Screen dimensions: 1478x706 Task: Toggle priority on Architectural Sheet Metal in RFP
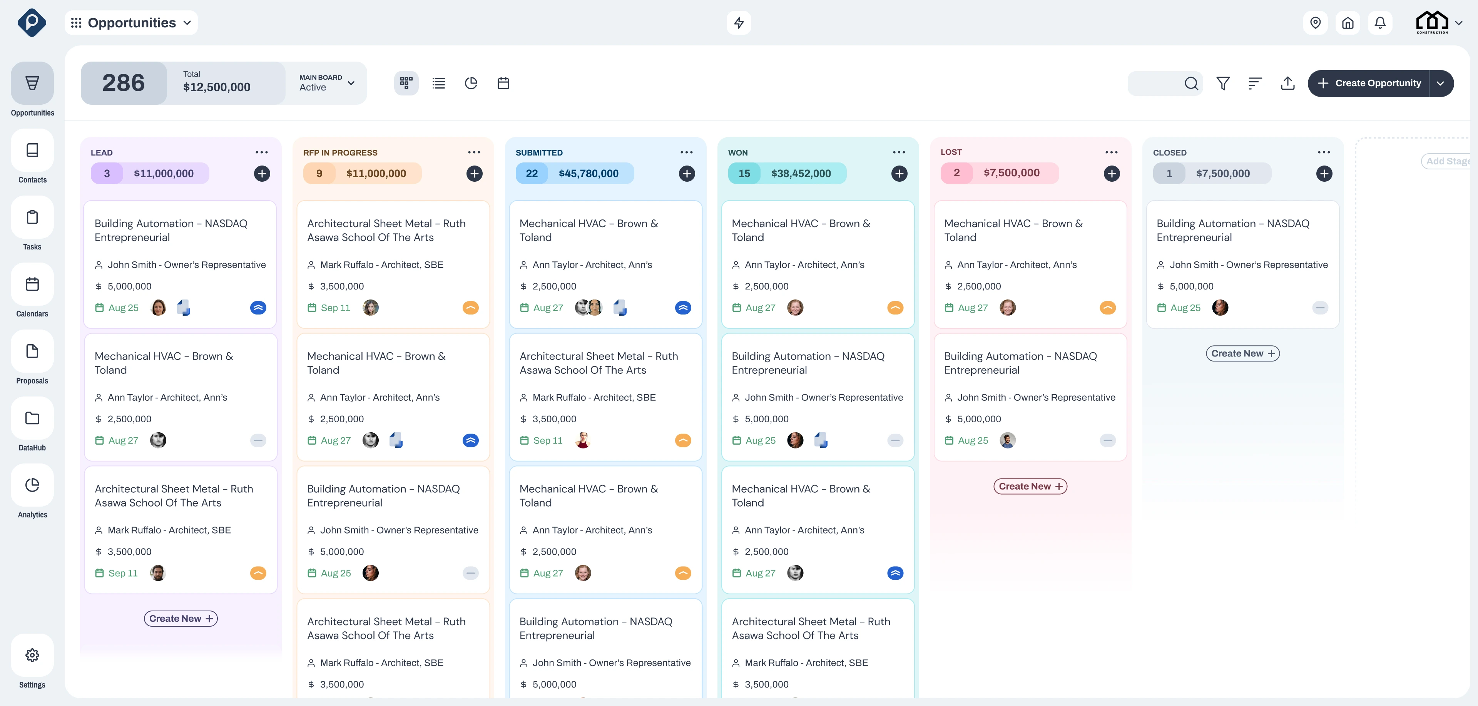pos(470,308)
